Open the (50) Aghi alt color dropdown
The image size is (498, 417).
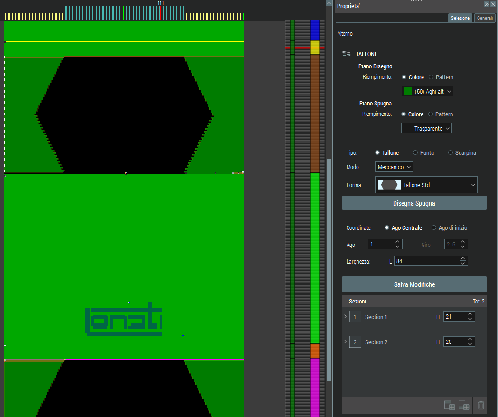coord(427,91)
